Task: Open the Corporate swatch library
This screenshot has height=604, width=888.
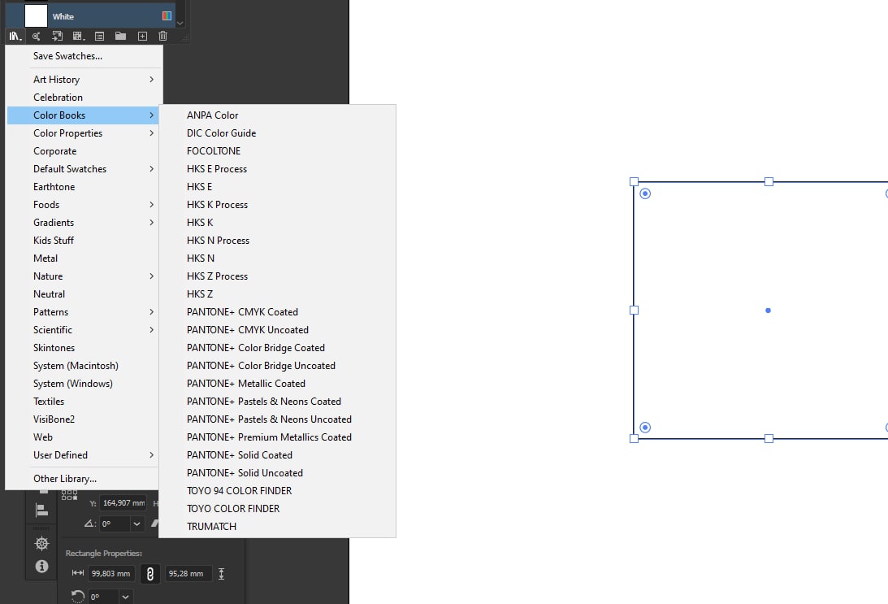Action: [x=83, y=151]
